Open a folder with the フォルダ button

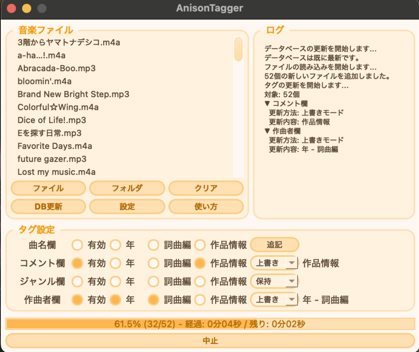click(x=127, y=188)
